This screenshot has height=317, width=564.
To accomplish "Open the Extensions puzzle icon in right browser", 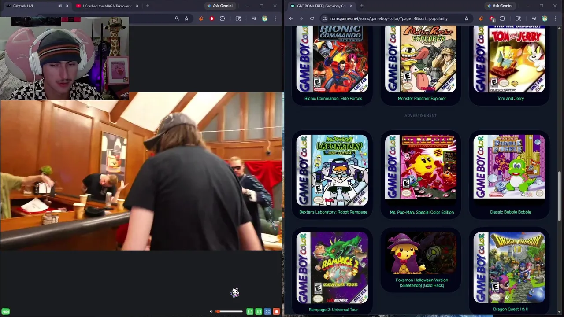I will click(502, 18).
